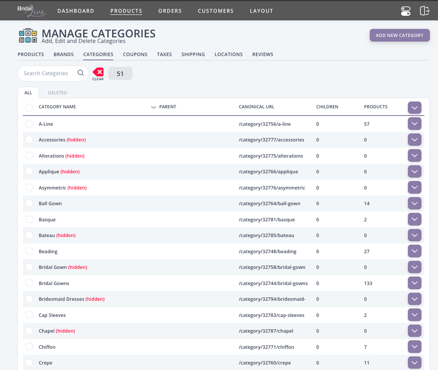Click the BridalLive logo
This screenshot has width=438, height=370.
coord(31,11)
